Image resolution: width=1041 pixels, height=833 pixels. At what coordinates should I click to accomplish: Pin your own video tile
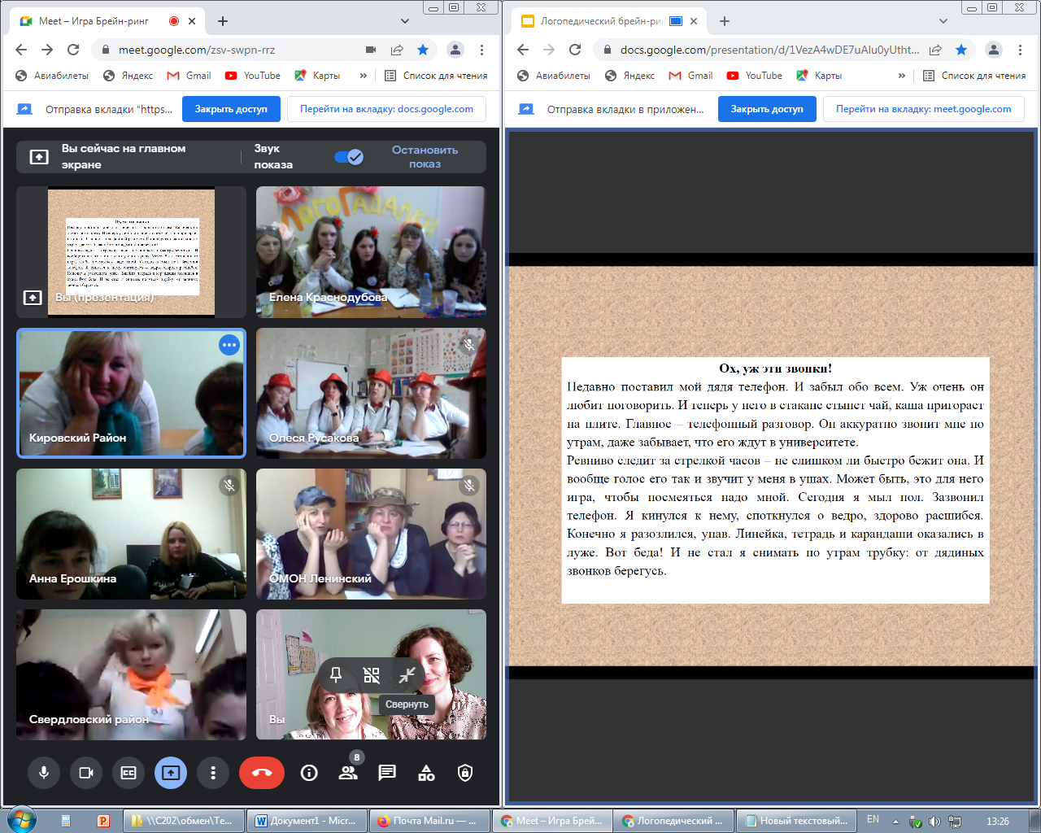(x=336, y=674)
